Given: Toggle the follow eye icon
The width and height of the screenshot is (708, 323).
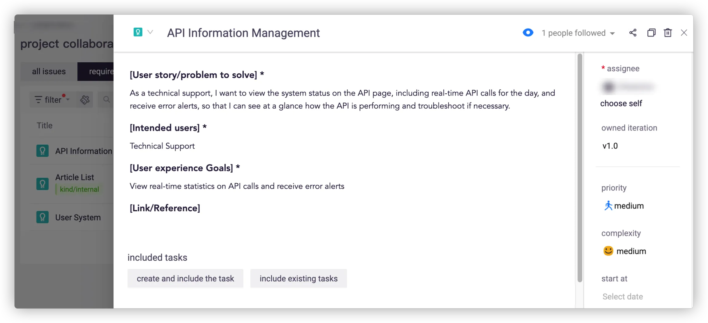Looking at the screenshot, I should coord(528,33).
